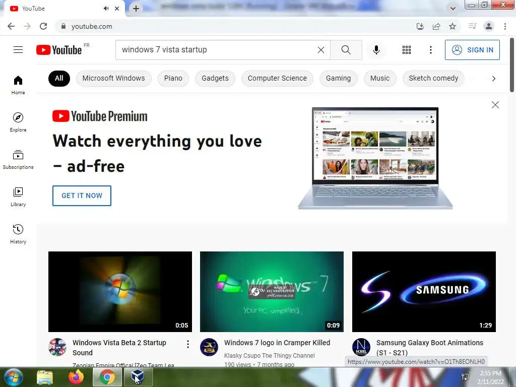This screenshot has width=516, height=387.
Task: Open options menu for Vista Beta 2 video
Action: 187,344
